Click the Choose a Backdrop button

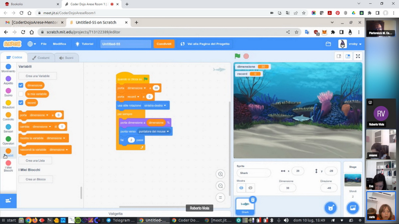click(x=353, y=208)
